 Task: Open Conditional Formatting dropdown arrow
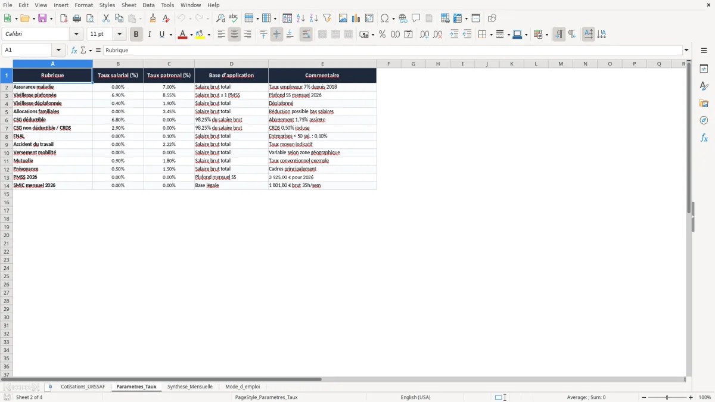point(546,35)
